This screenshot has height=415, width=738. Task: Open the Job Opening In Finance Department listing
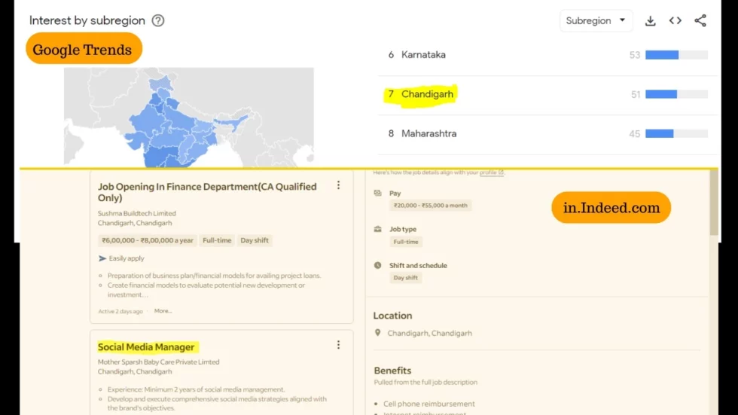coord(207,192)
